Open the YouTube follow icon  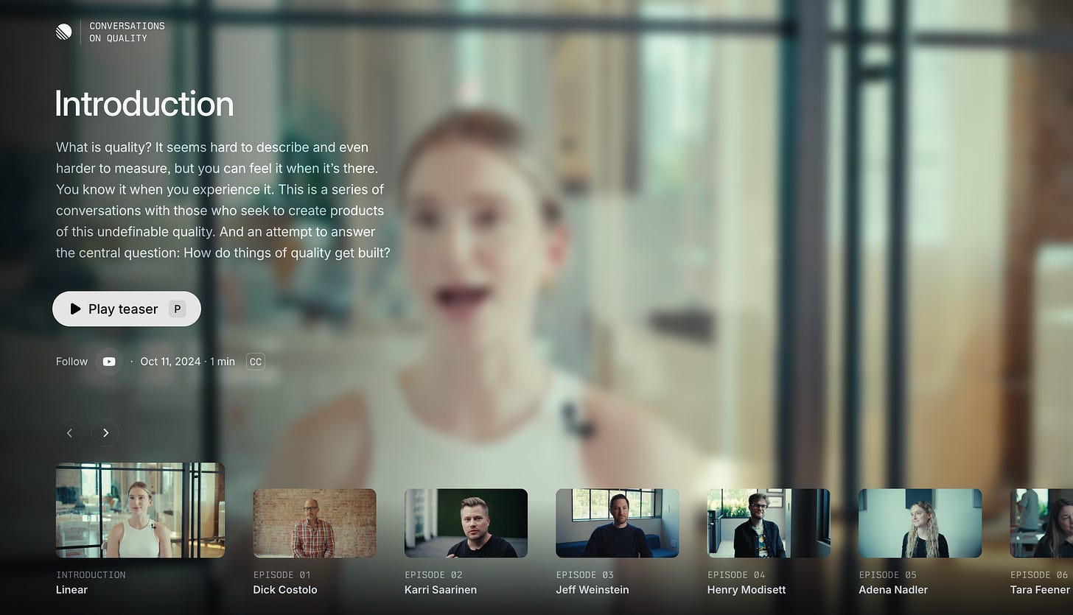pyautogui.click(x=109, y=362)
